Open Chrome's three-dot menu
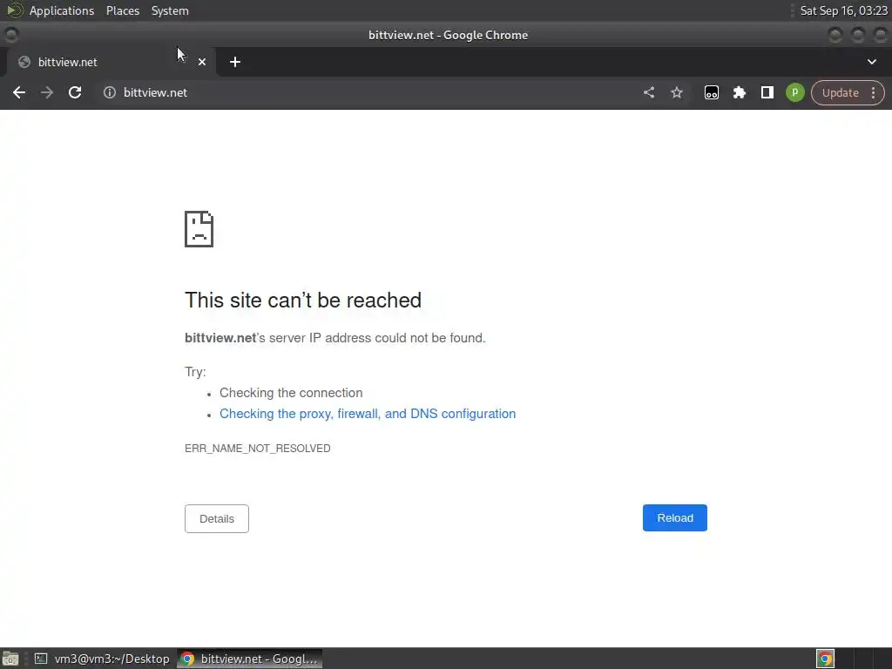This screenshot has width=892, height=669. point(873,92)
